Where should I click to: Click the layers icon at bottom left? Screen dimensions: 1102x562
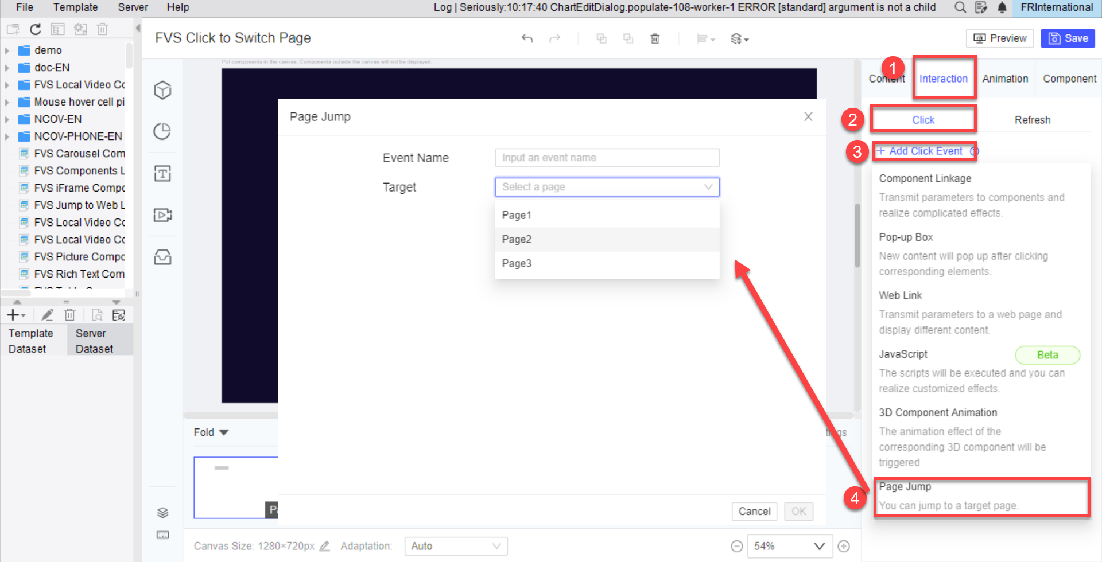[x=162, y=512]
